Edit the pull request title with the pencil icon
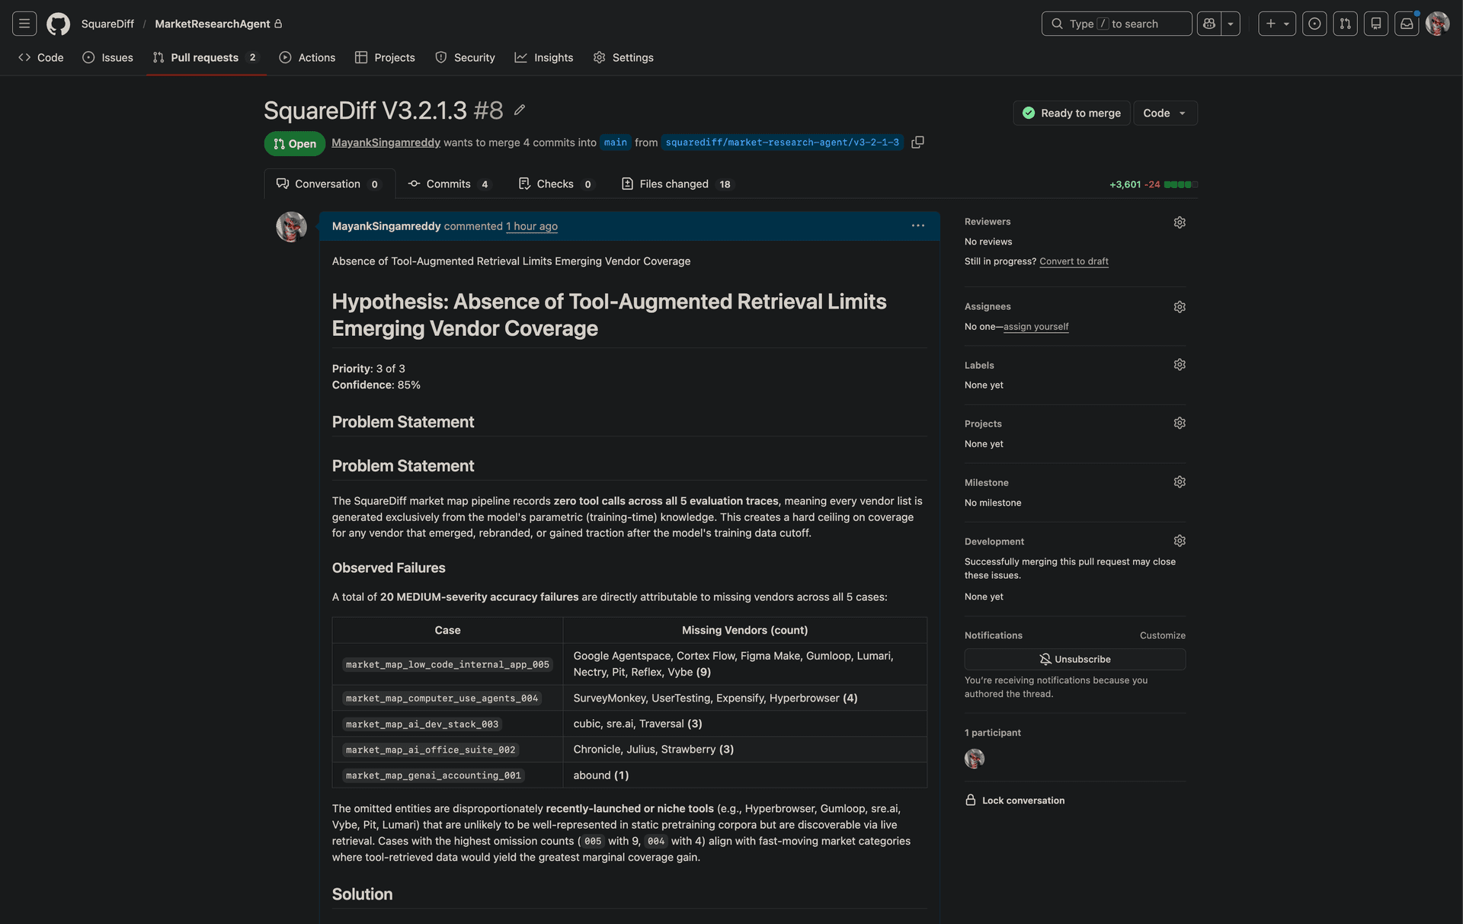The image size is (1463, 924). (x=520, y=110)
